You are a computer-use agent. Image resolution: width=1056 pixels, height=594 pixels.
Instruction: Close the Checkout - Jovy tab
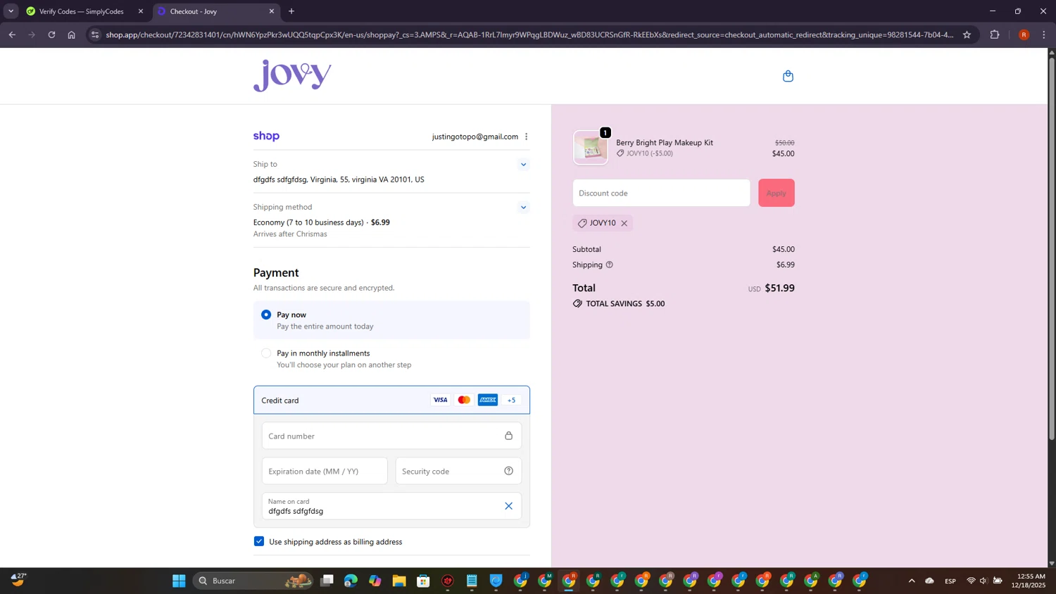pos(272,11)
